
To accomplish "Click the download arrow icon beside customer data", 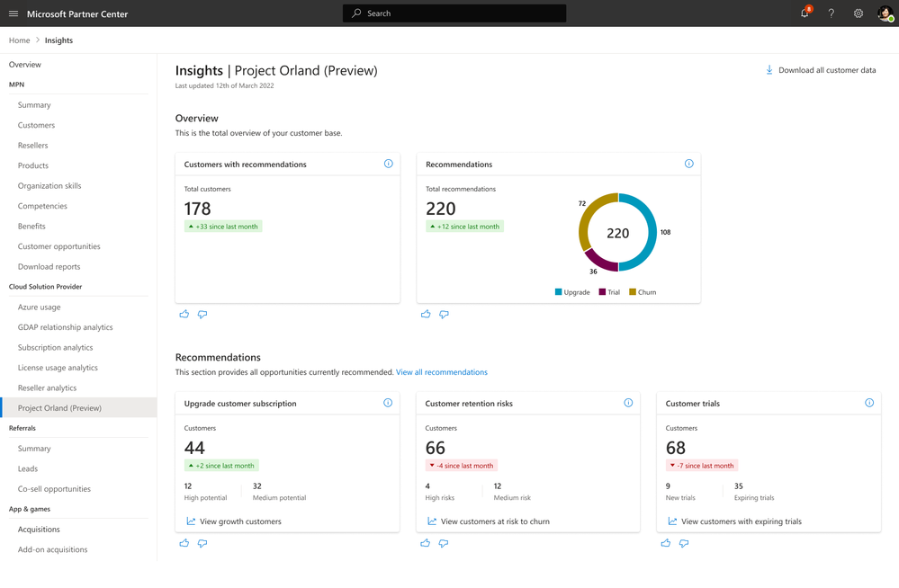I will (x=769, y=70).
